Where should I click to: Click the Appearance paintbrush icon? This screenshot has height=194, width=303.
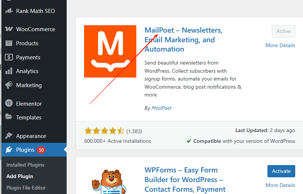point(9,136)
